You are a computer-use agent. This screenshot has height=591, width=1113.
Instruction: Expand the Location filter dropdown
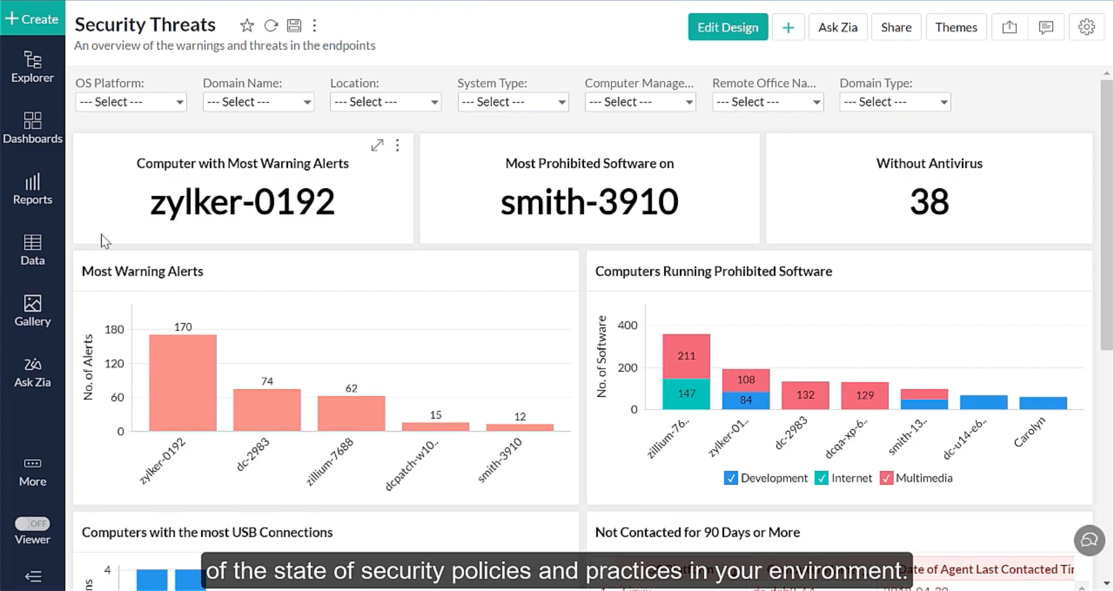coord(385,102)
